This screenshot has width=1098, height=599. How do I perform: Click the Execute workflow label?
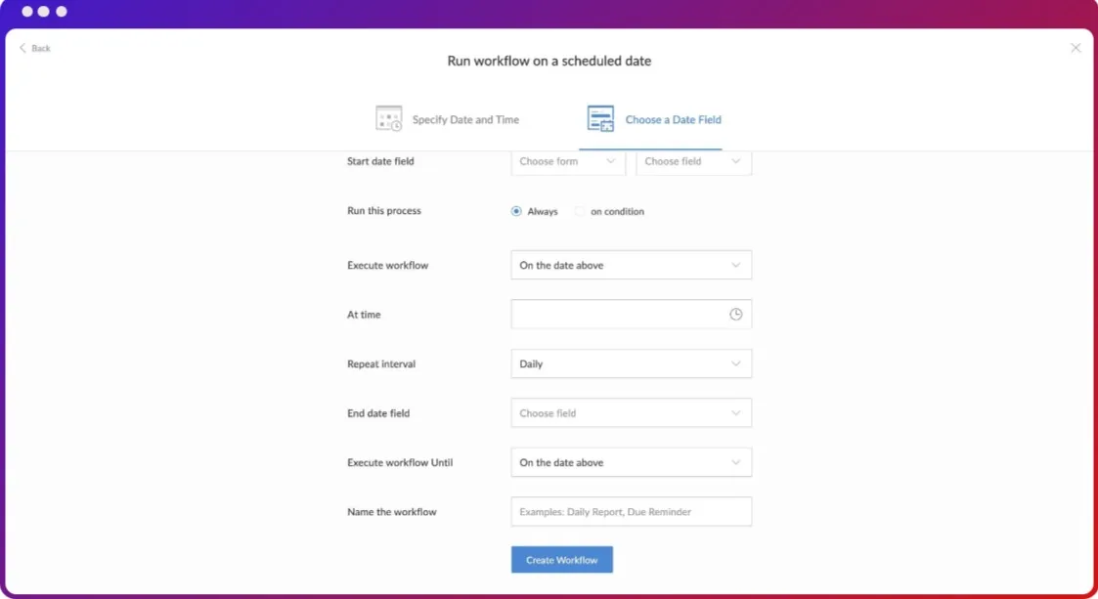pyautogui.click(x=387, y=265)
